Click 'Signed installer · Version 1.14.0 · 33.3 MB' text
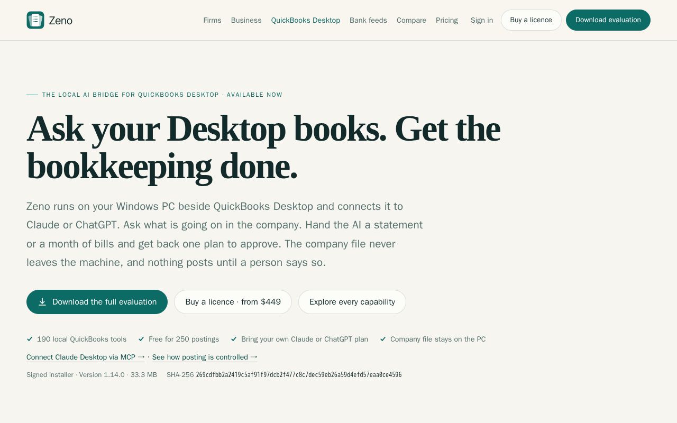The width and height of the screenshot is (677, 423). [92, 375]
